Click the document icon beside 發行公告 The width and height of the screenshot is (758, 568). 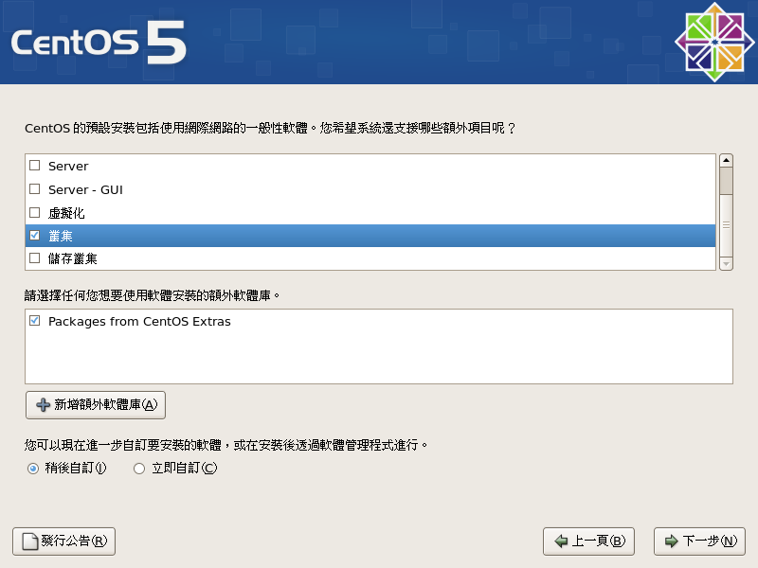click(30, 541)
